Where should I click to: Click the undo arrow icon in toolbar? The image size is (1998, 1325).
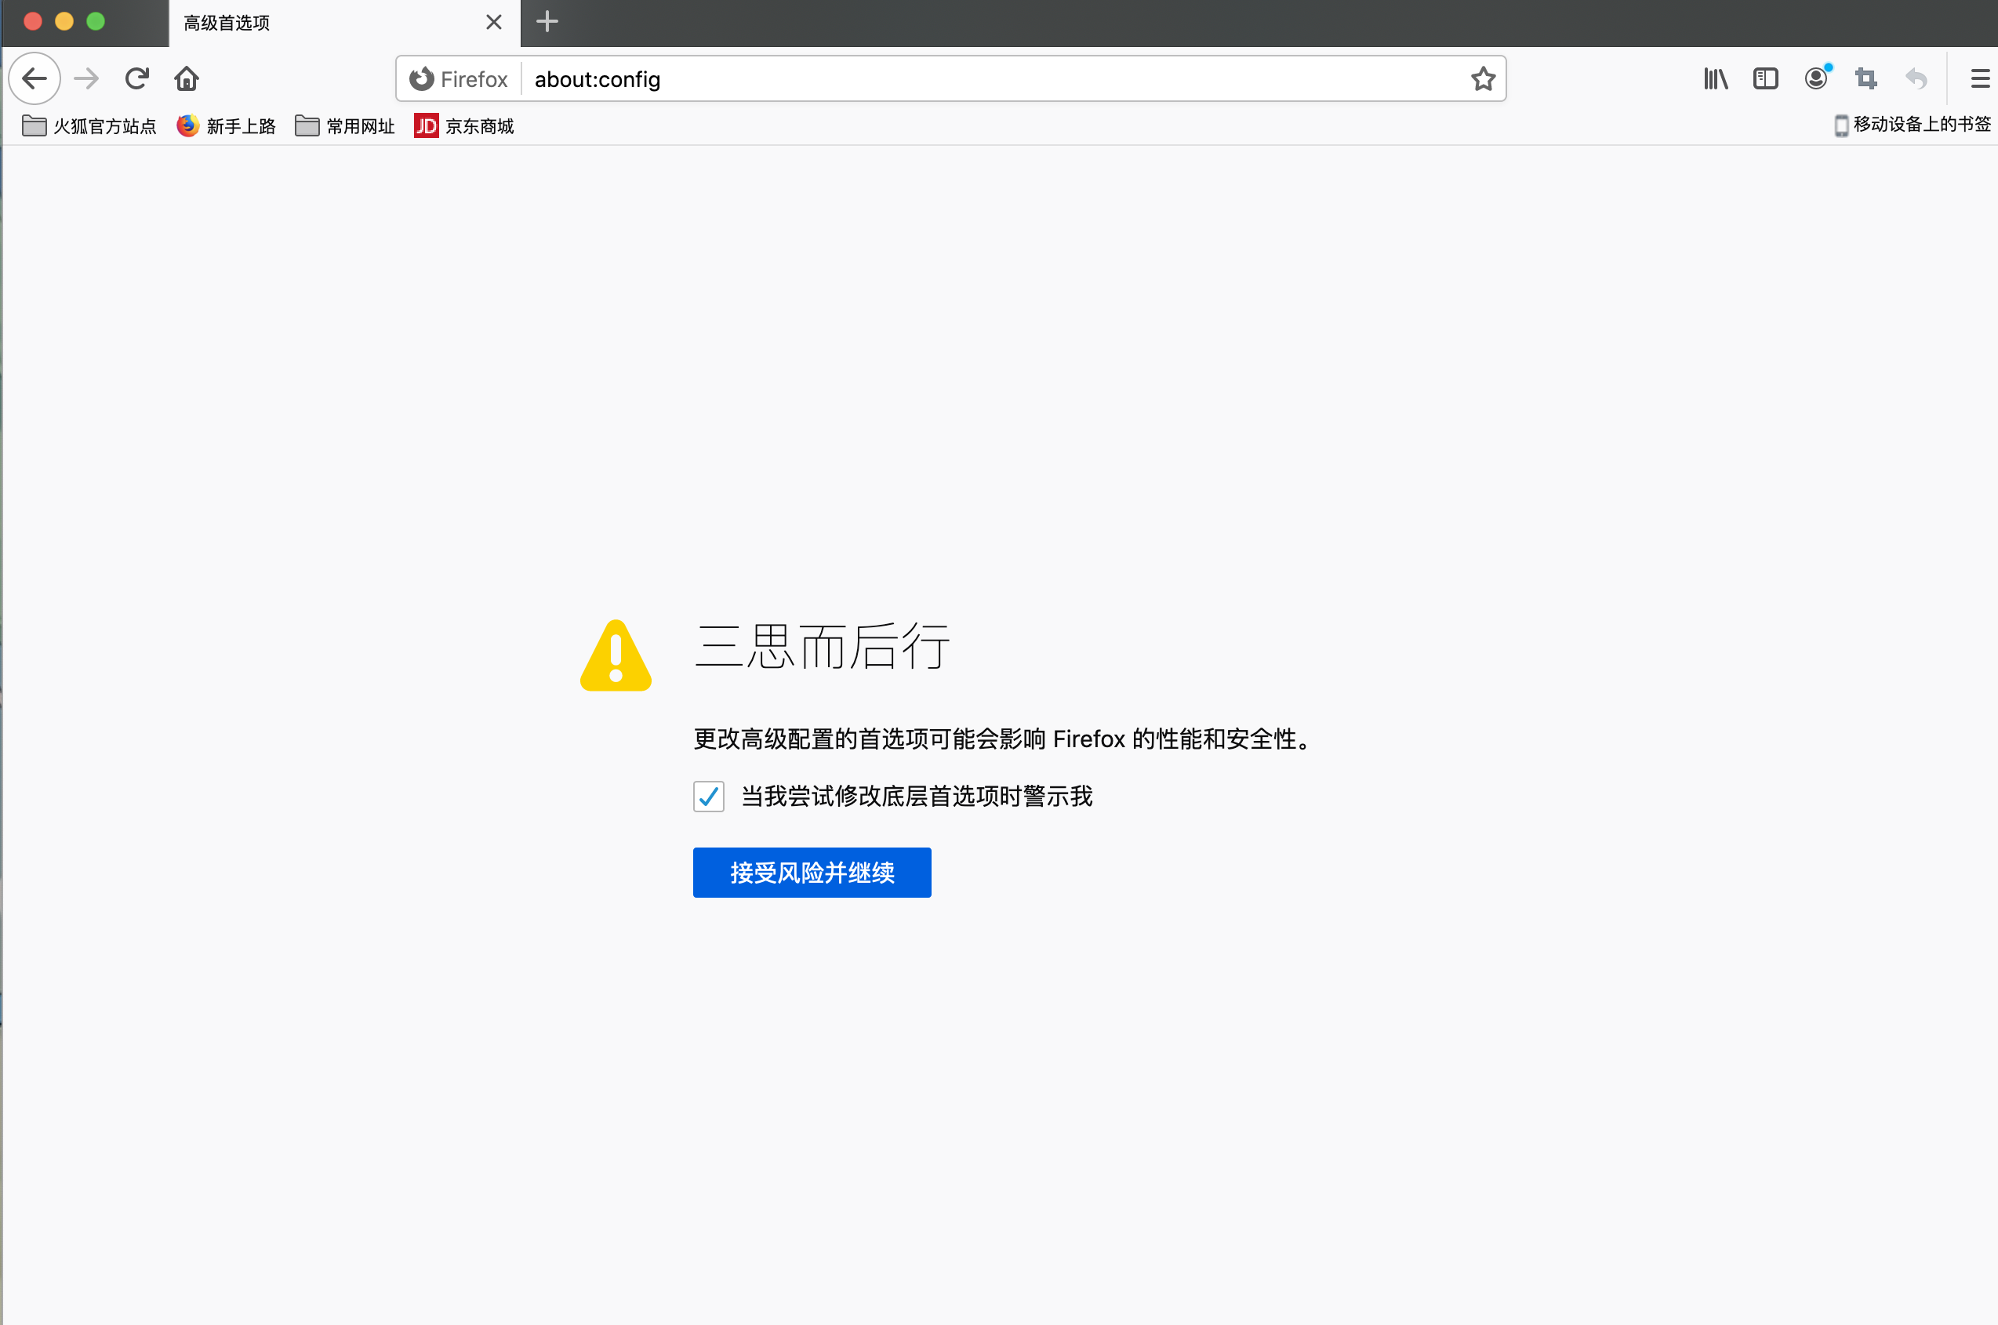[1917, 78]
